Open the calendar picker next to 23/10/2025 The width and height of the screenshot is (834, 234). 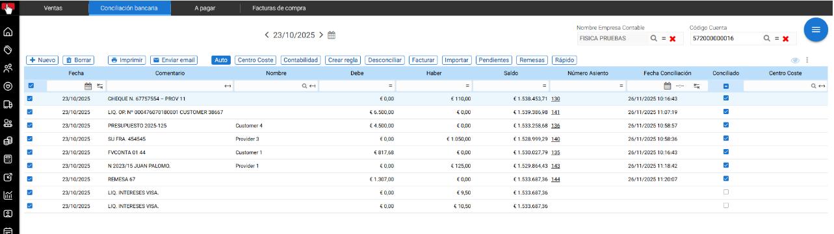tap(332, 35)
